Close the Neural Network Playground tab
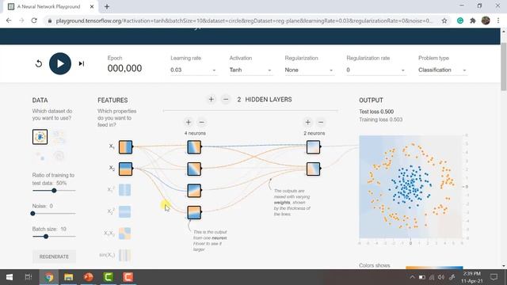The width and height of the screenshot is (507, 285). (92, 6)
